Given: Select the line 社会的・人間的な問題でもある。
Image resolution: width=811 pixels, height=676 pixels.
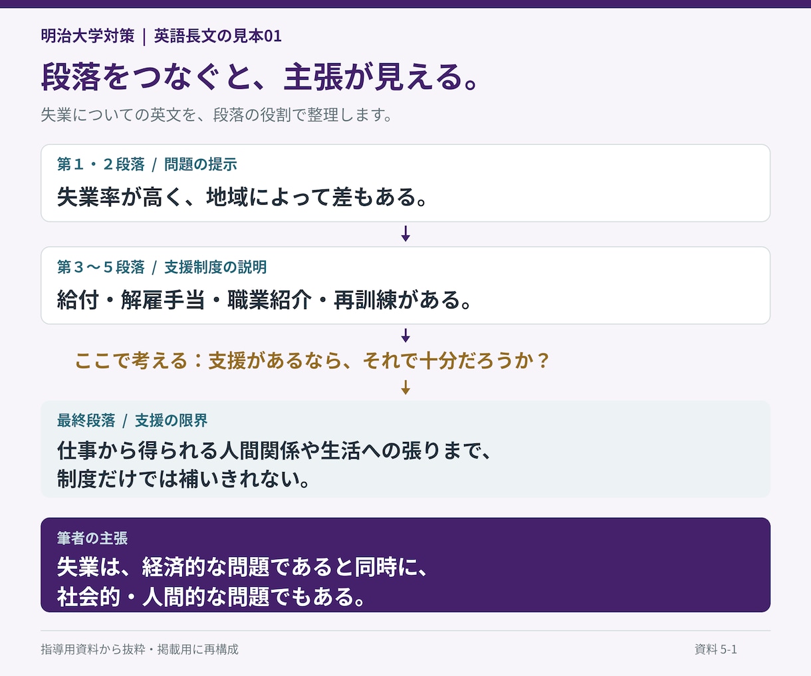Looking at the screenshot, I should click(x=212, y=596).
